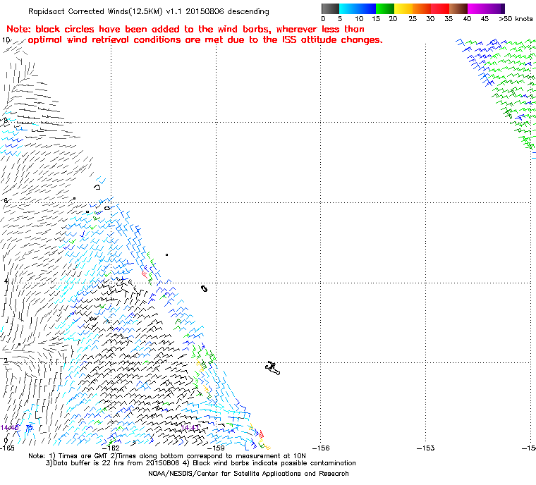Image resolution: width=536 pixels, height=485 pixels.
Task: Click the magenta 40-45 knots color segment
Action: coord(477,8)
